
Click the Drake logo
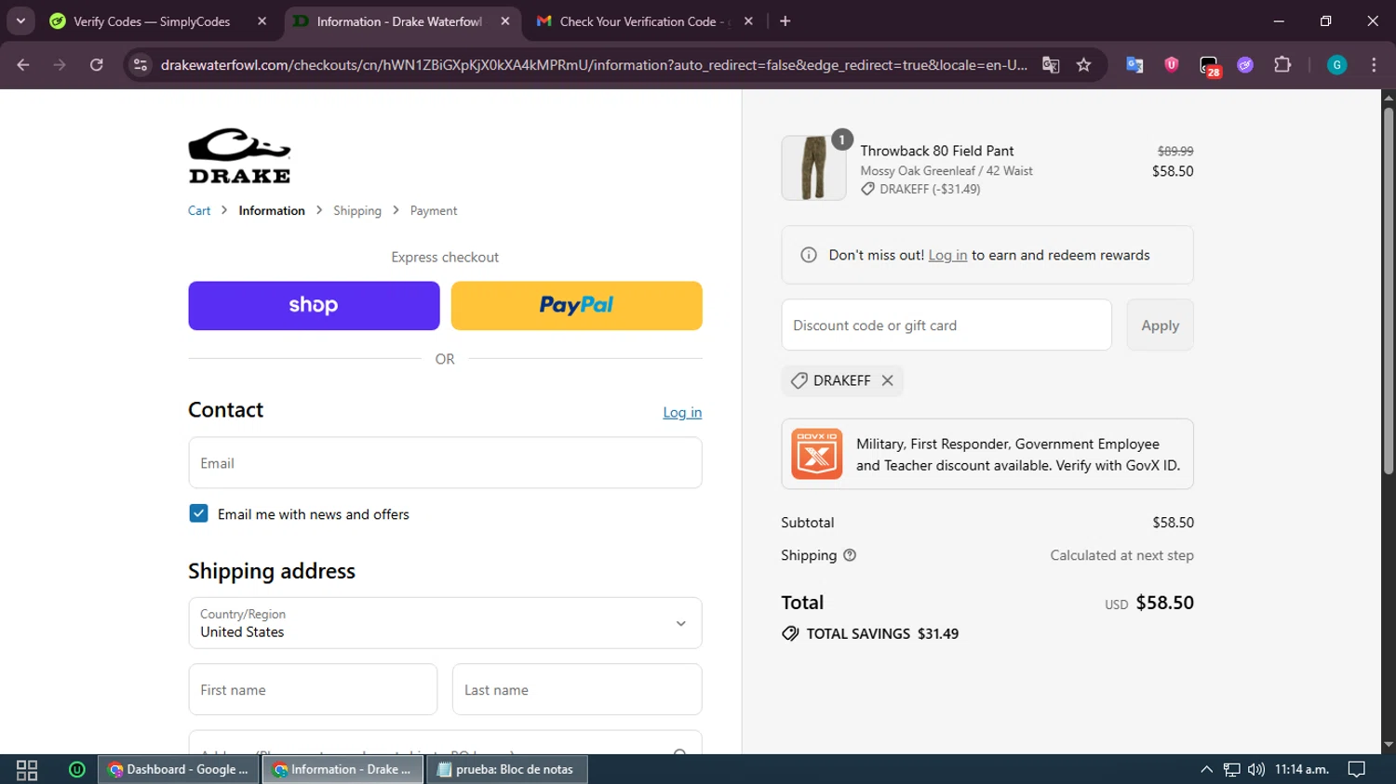click(239, 155)
